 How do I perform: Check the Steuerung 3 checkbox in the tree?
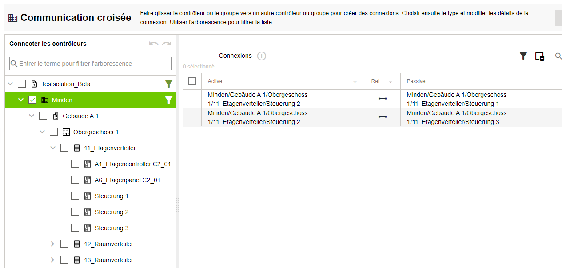tap(75, 228)
